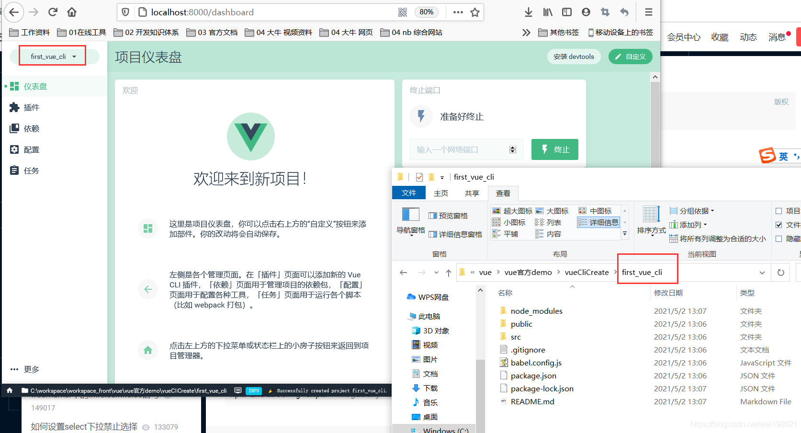
Task: Click 安装 devtools button
Action: click(574, 57)
